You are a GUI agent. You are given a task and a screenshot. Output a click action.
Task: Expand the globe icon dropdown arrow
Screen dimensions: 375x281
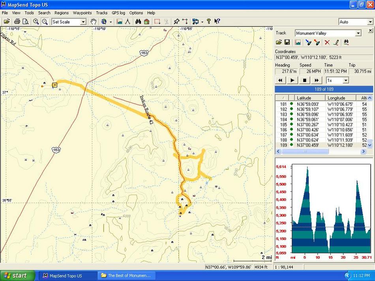click(x=111, y=22)
